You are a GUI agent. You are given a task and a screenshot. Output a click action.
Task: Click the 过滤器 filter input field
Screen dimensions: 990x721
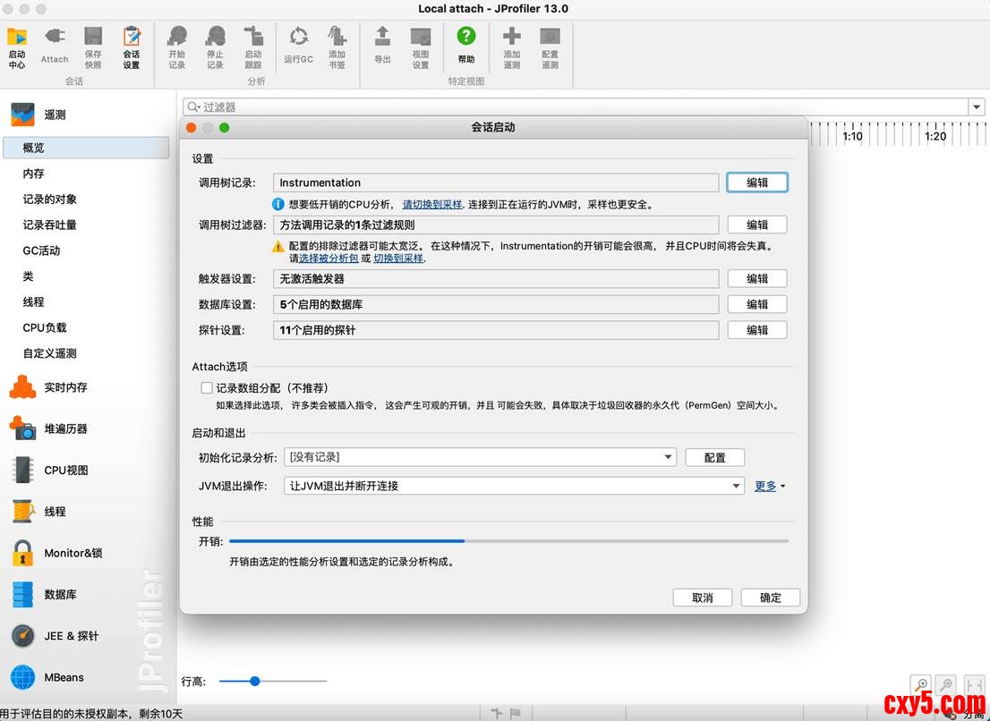pos(573,107)
